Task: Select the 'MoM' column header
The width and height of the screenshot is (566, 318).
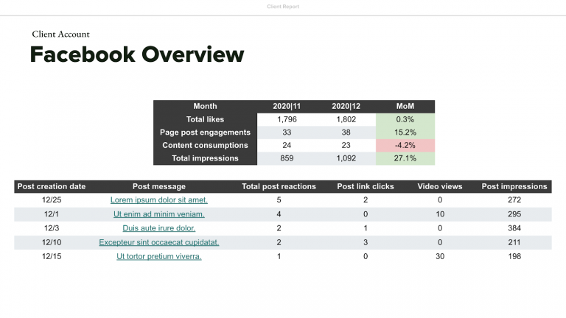Action: (405, 107)
